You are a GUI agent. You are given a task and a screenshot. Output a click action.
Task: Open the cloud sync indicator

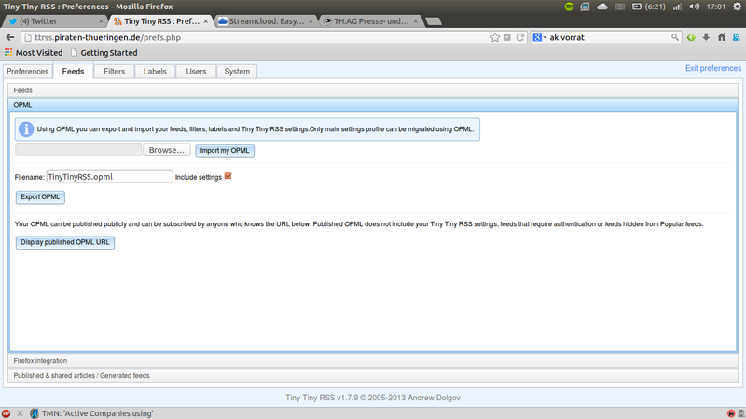pyautogui.click(x=602, y=7)
